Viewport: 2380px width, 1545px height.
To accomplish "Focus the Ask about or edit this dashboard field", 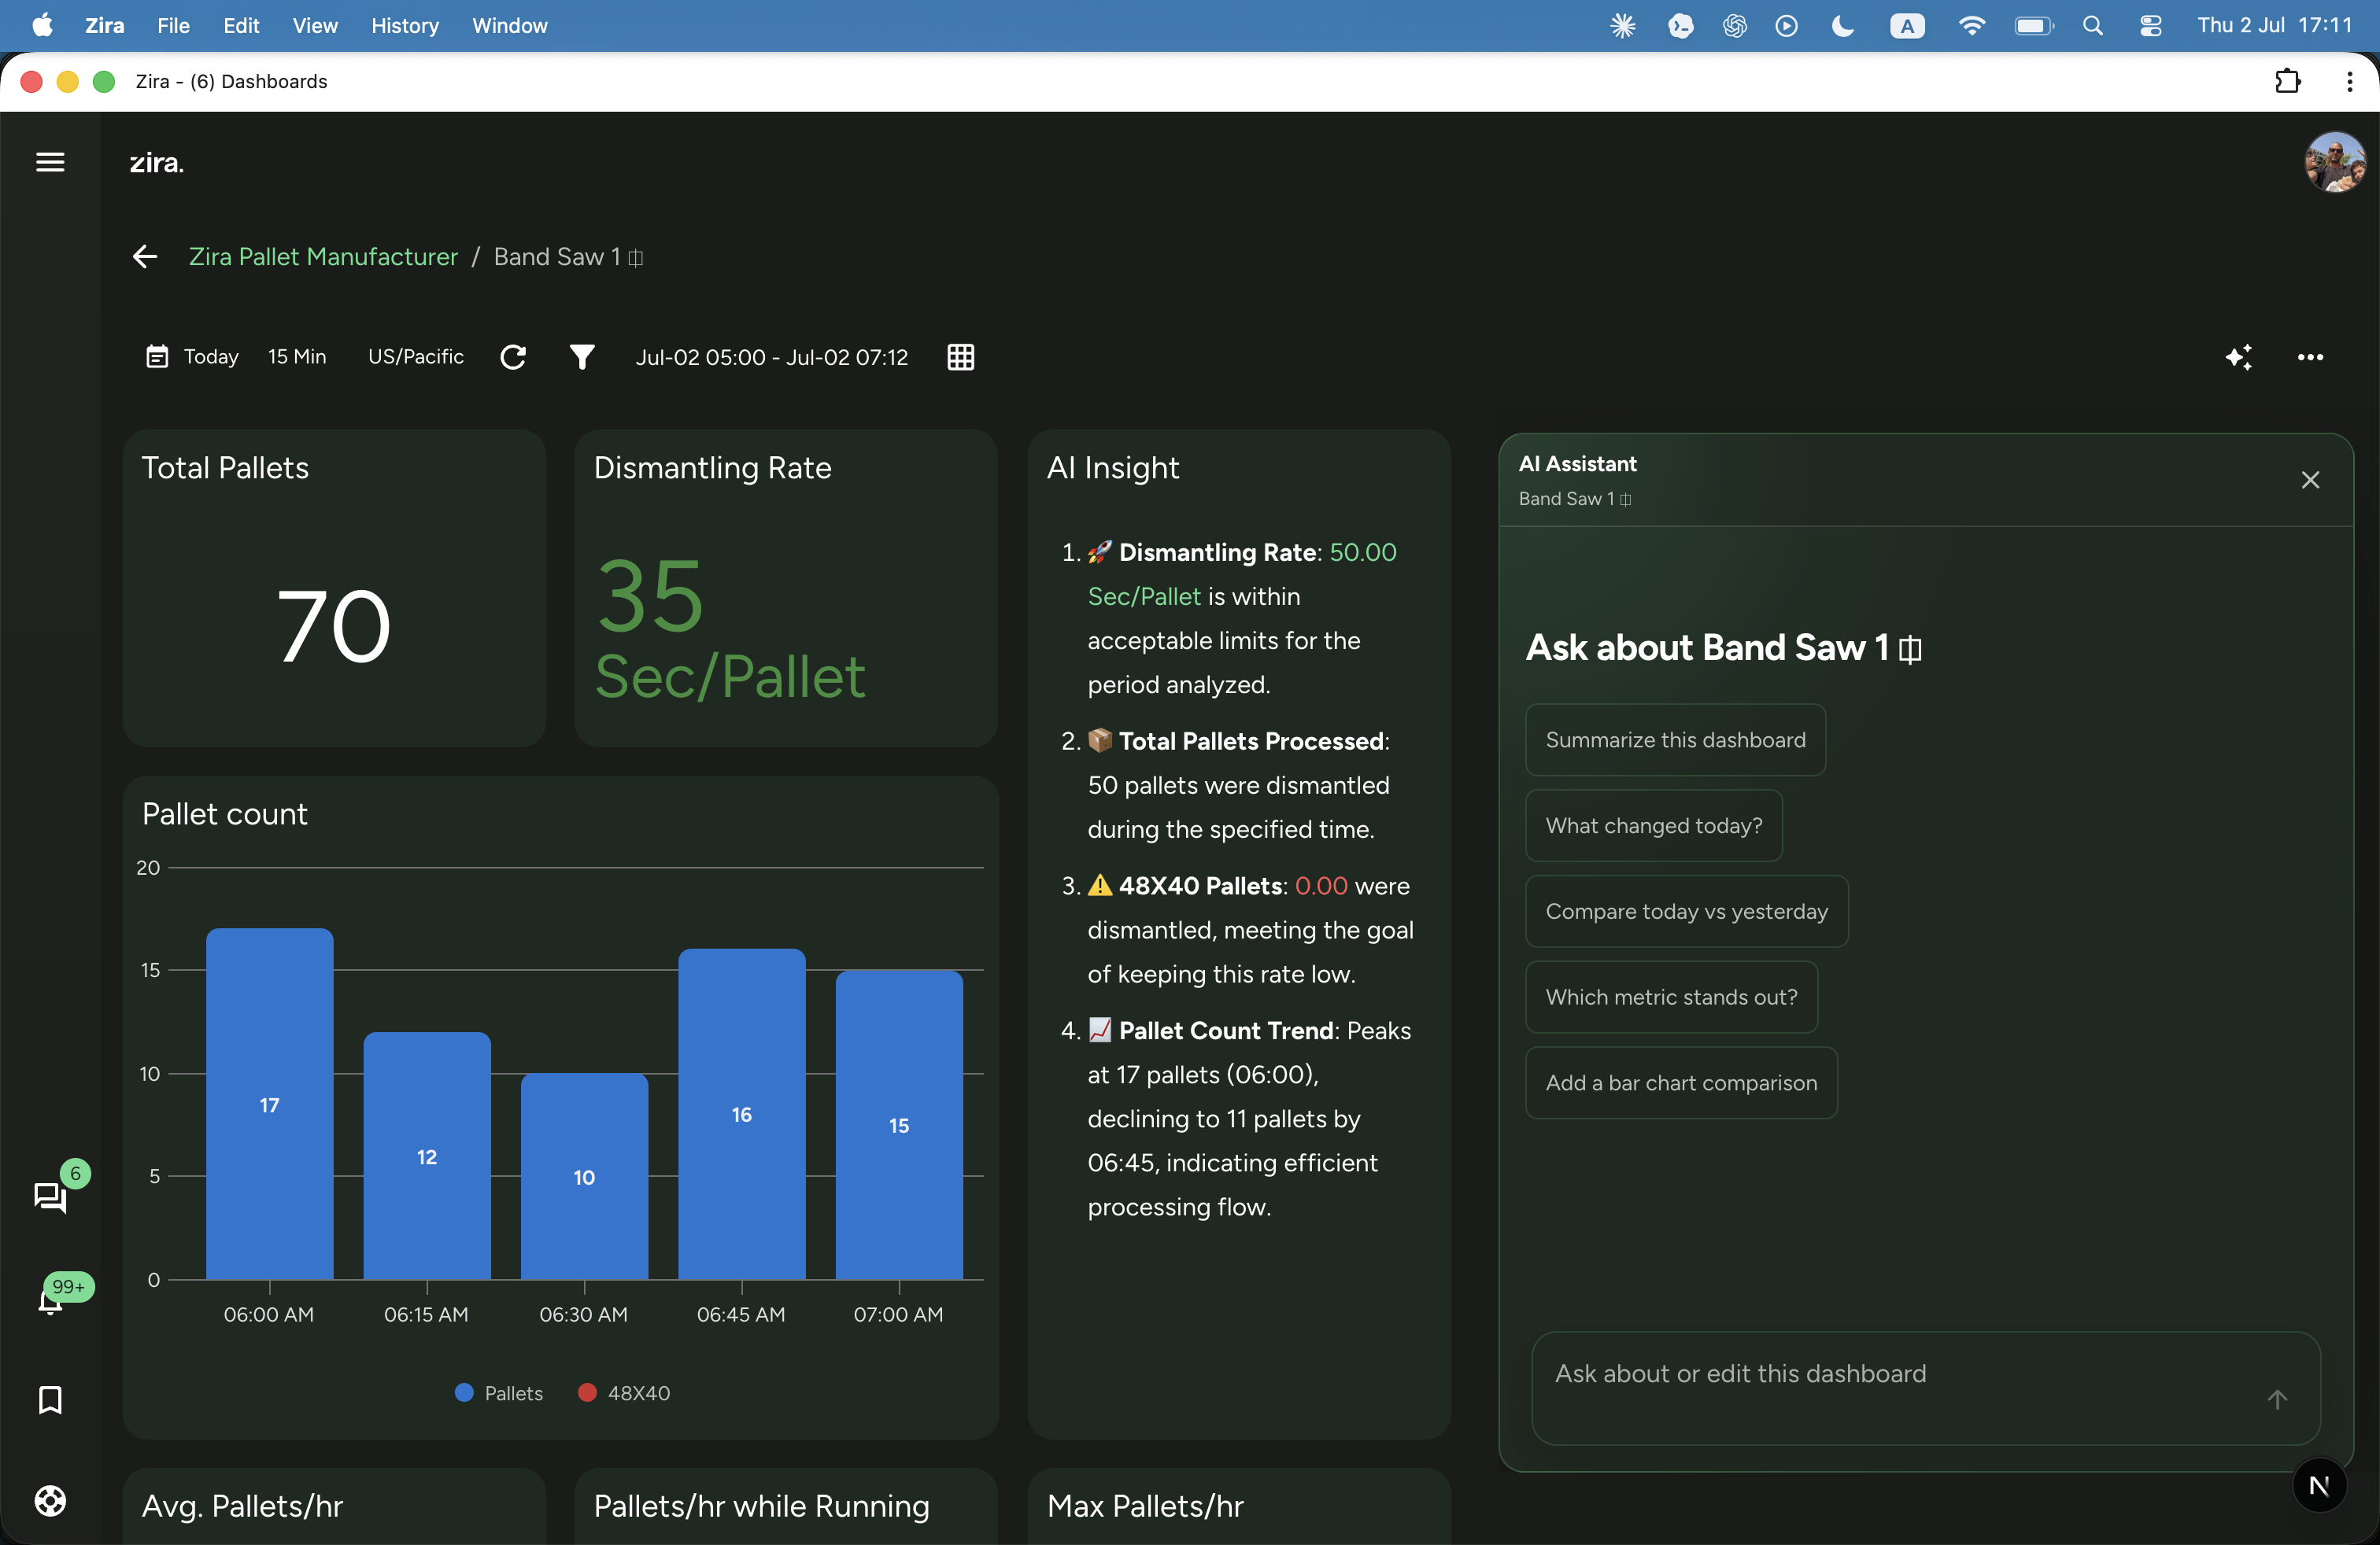I will [x=1926, y=1387].
